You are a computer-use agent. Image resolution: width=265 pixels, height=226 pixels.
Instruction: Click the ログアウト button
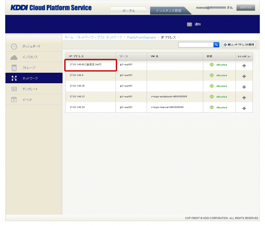point(246,8)
